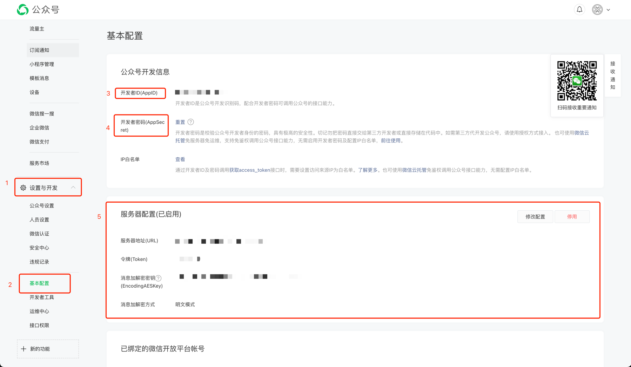
Task: Open 安全中心 in the sidebar
Action: coord(39,248)
